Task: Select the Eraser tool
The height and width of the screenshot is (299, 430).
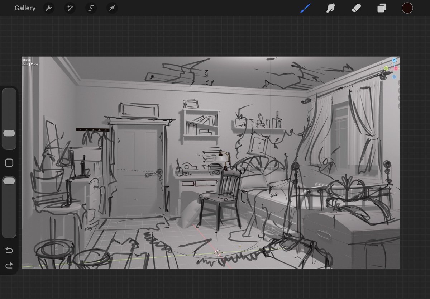Action: click(356, 8)
